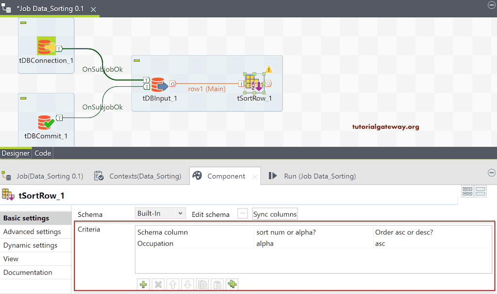Open the Built-In schema dropdown
497x294 pixels.
tap(180, 213)
